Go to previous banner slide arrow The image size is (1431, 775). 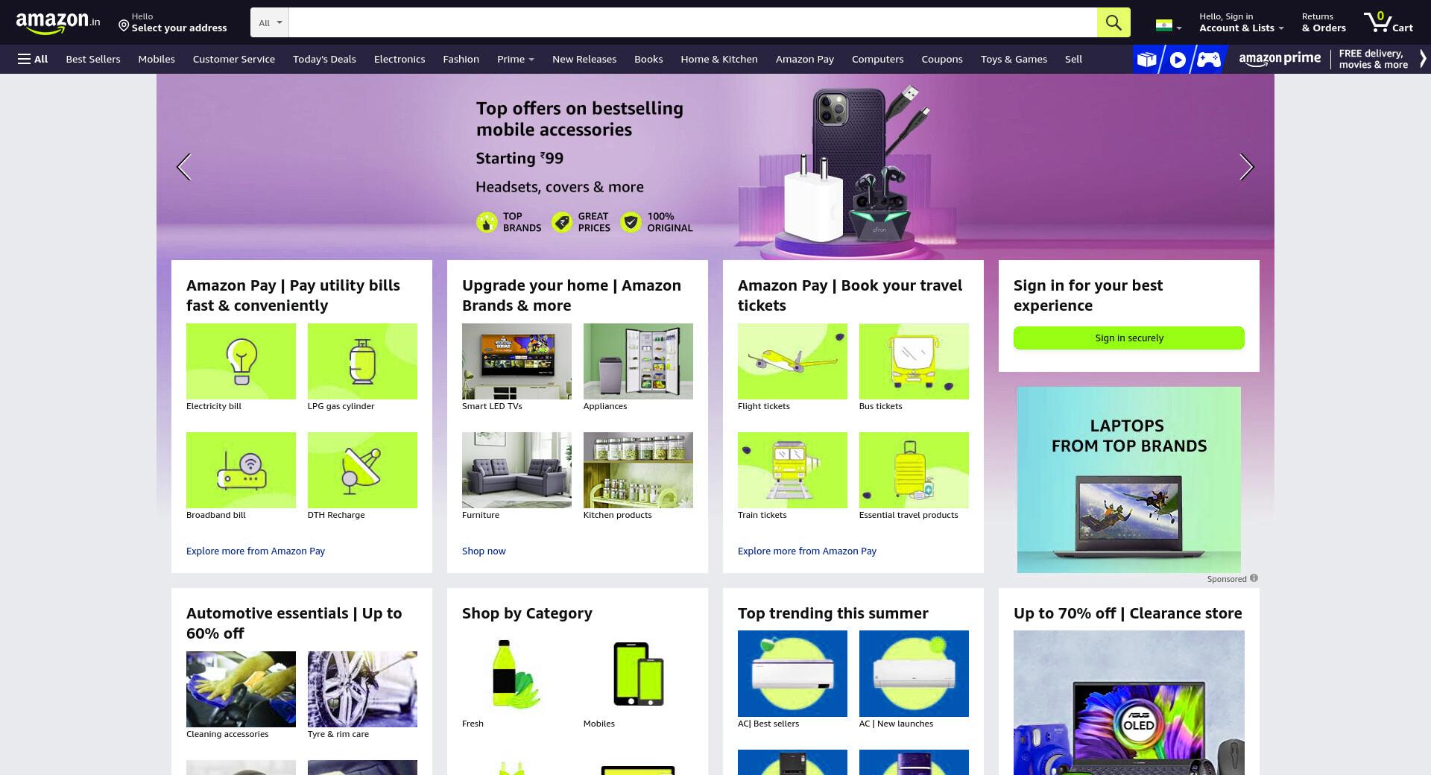(x=183, y=167)
